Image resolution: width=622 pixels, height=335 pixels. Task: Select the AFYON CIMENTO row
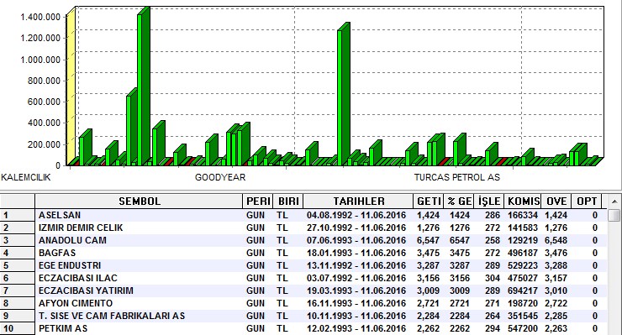tap(321, 303)
